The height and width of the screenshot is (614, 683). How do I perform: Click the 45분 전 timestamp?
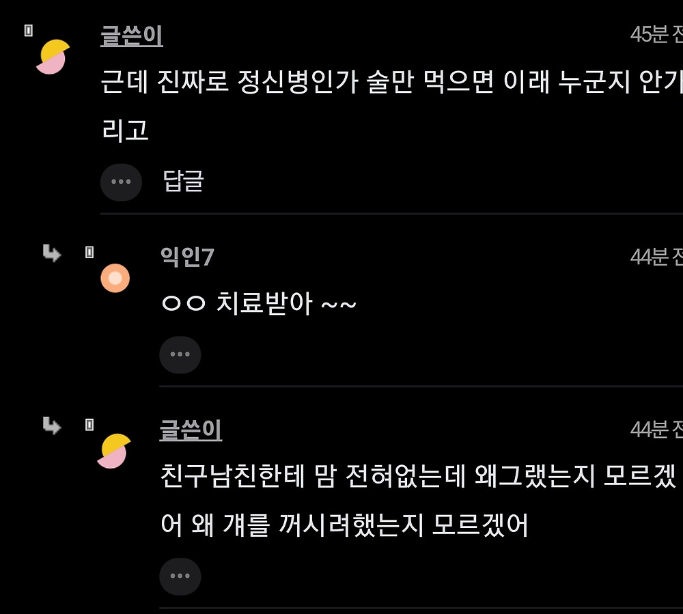coord(656,34)
